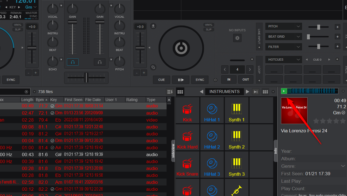This screenshot has height=196, width=347.
Task: Toggle the dot right of CUE 0
Action: (337, 60)
